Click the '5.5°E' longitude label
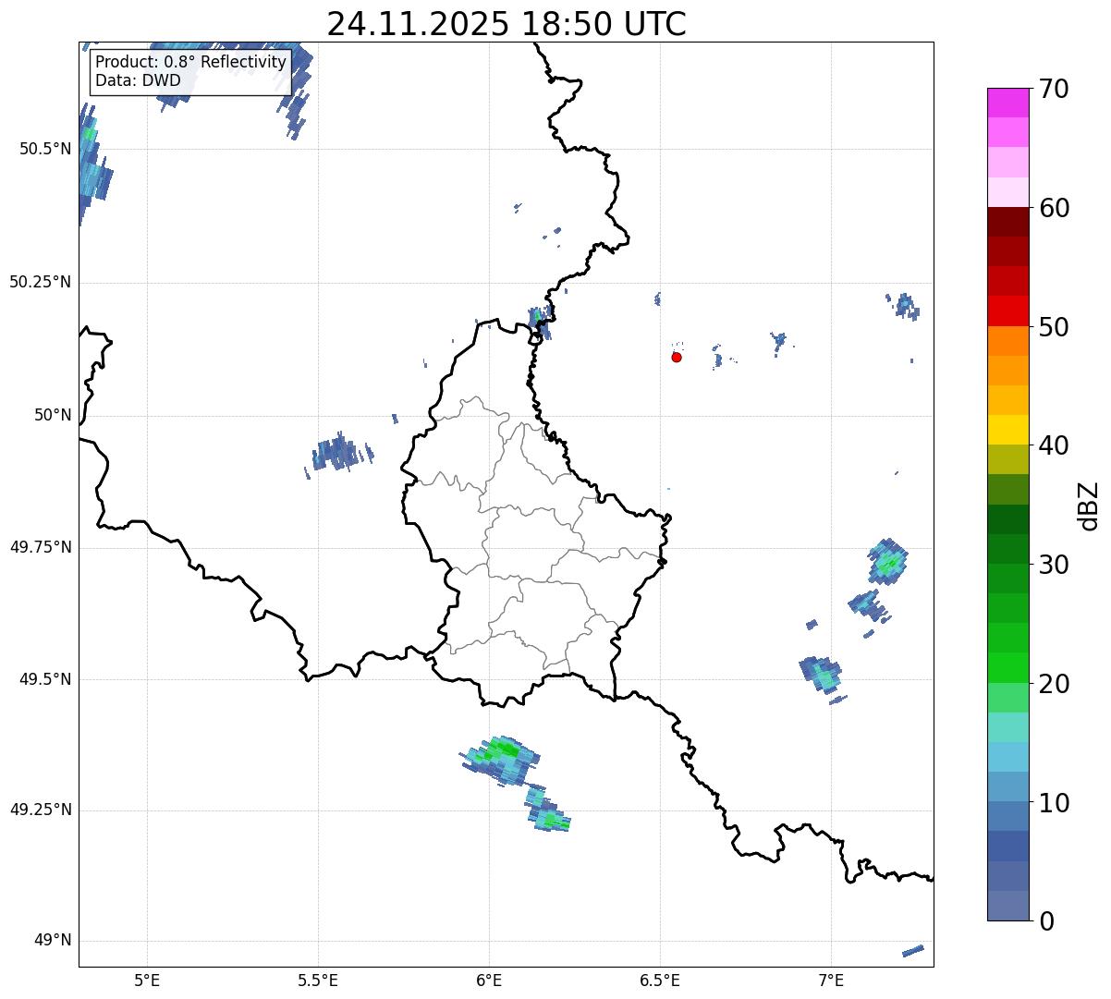Viewport: 1111px width, 999px height. click(318, 981)
